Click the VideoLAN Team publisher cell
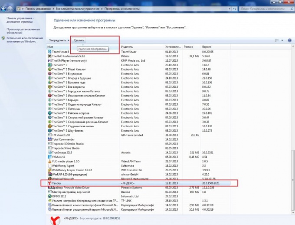Viewport: 295px width, 225px height. (x=131, y=161)
